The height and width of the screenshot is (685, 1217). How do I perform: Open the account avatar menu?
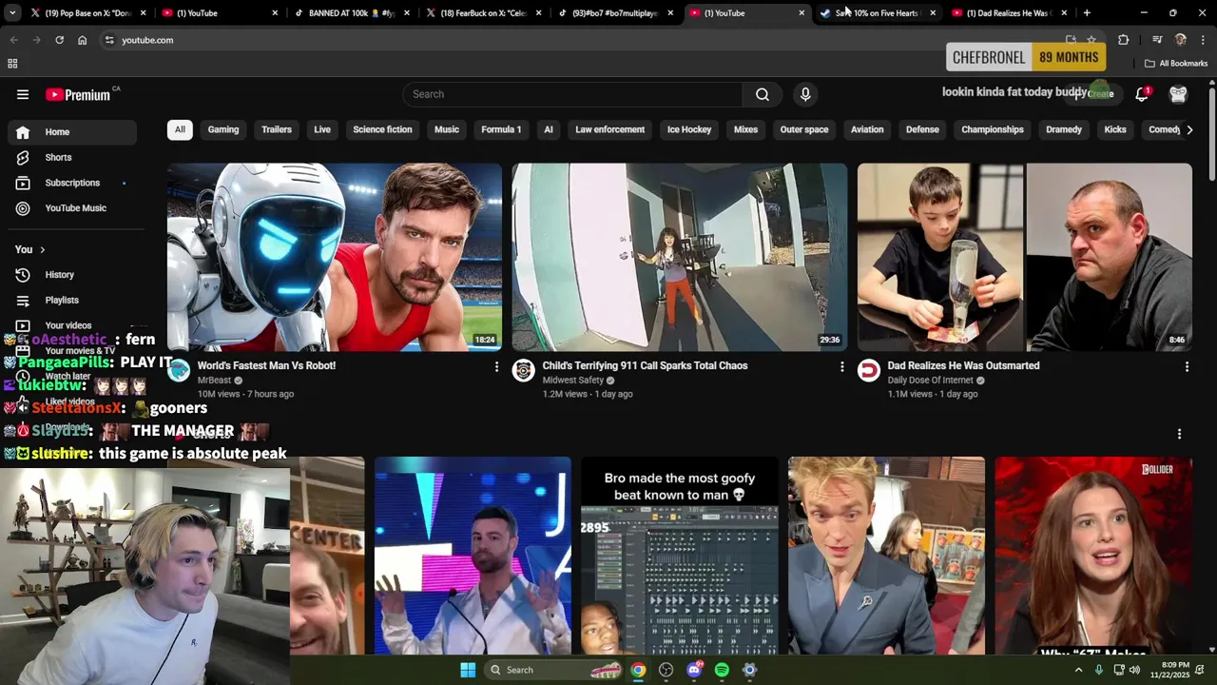[1178, 93]
